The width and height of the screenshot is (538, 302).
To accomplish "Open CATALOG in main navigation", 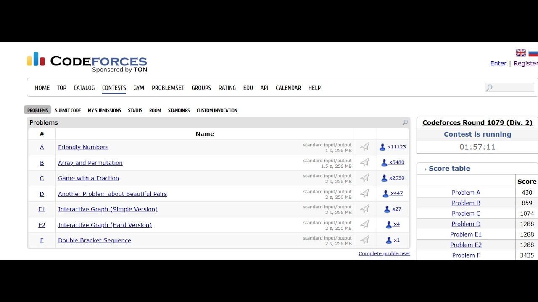I will pos(84,88).
